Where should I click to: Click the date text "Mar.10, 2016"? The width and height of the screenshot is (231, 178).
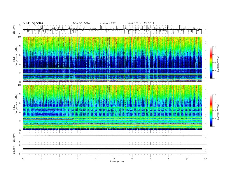[x=81, y=23]
